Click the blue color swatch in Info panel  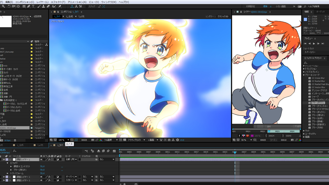(x=306, y=19)
